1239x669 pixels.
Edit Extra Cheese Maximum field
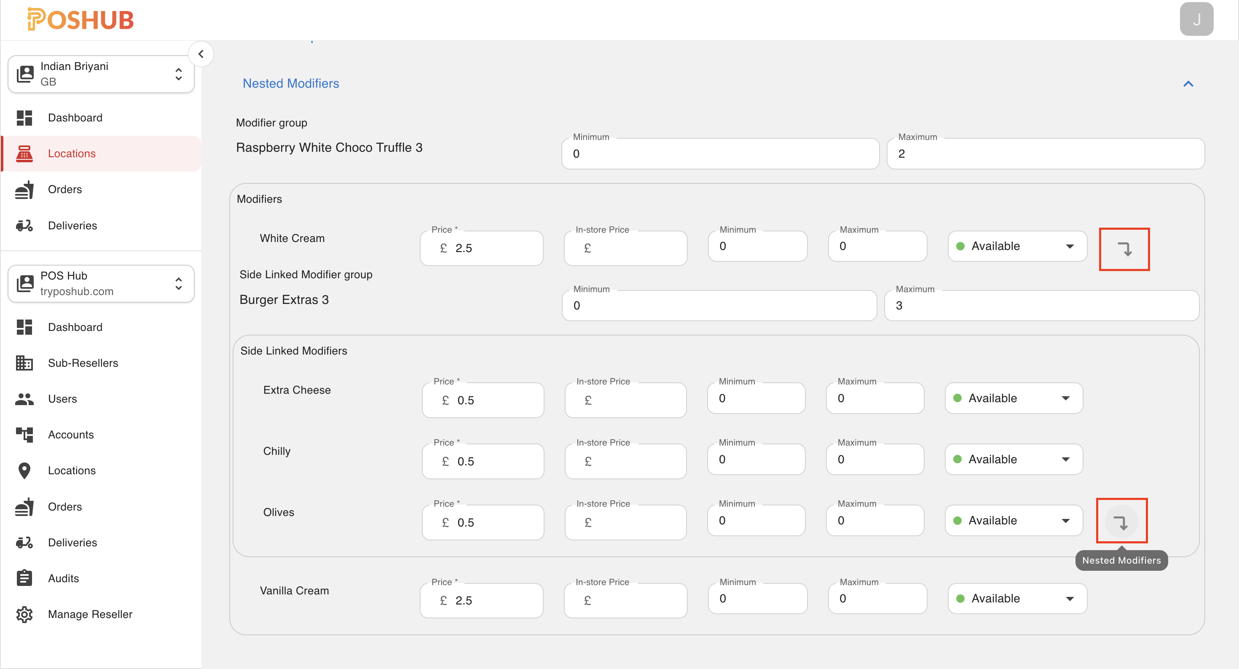click(875, 398)
